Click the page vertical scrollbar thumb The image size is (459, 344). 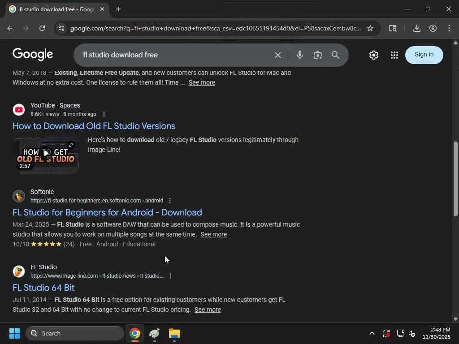[x=455, y=179]
